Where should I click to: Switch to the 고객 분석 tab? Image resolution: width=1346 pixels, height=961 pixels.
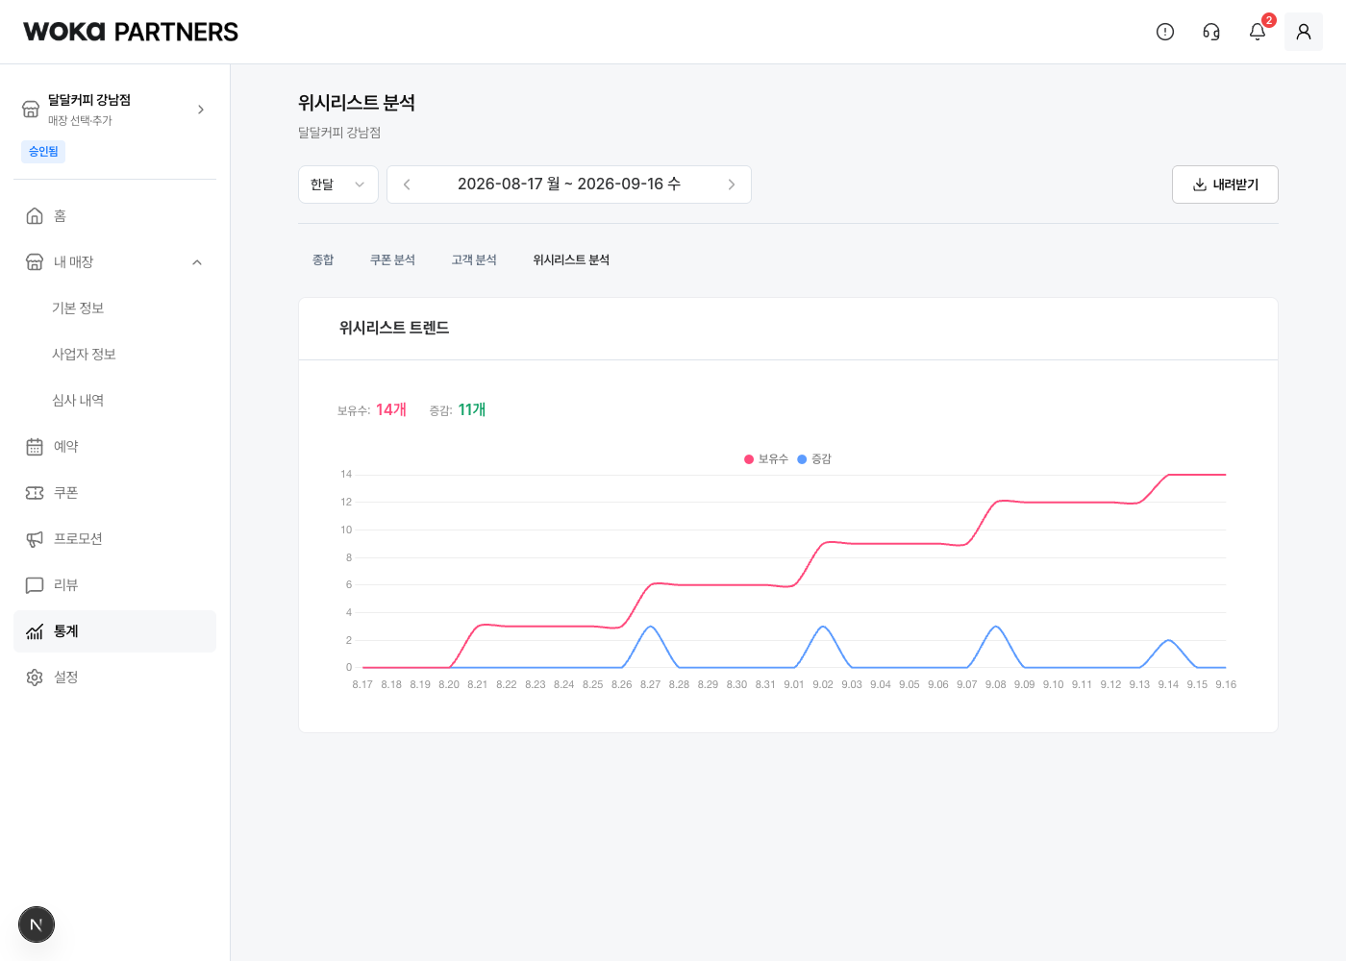coord(474,260)
